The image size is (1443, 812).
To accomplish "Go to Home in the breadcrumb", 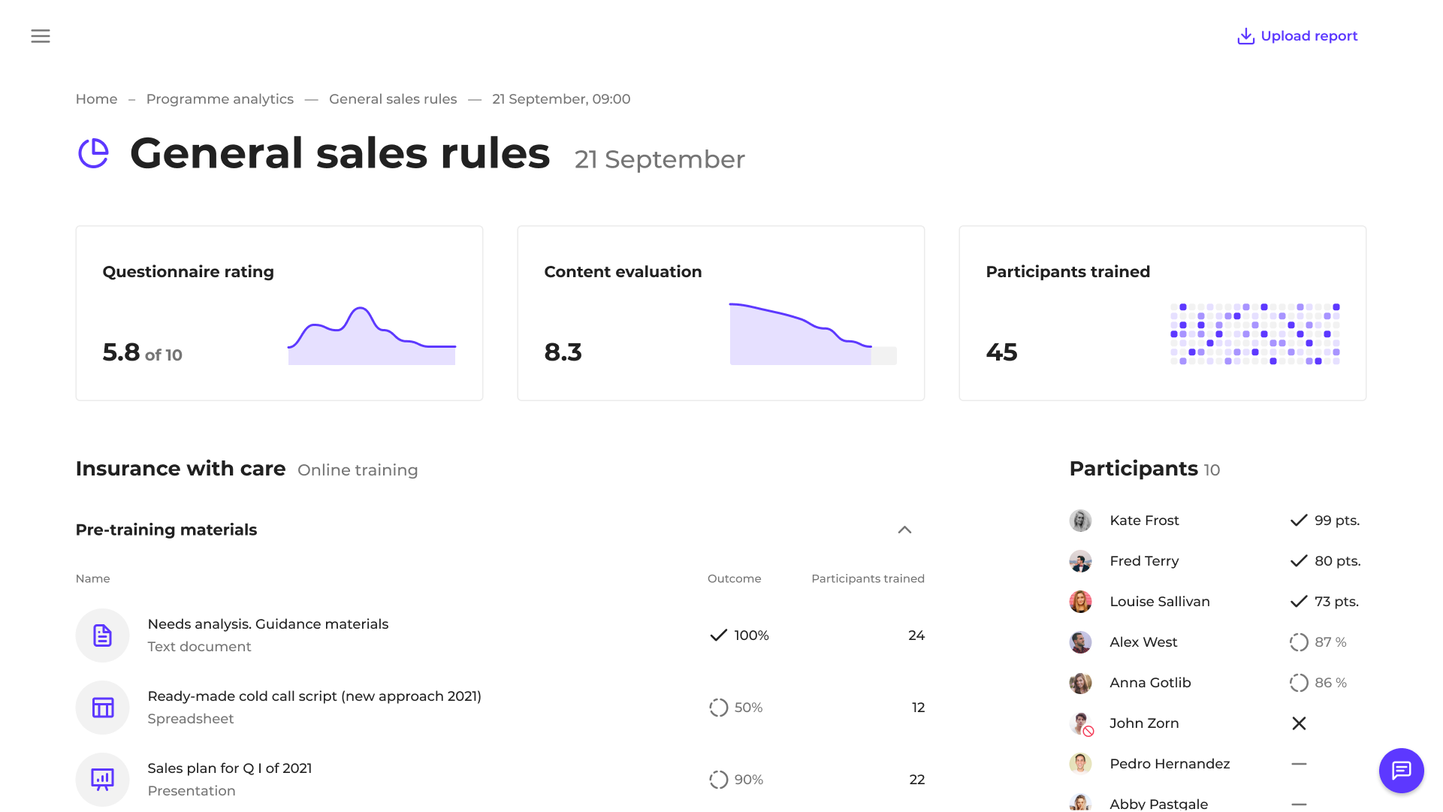I will tap(96, 99).
